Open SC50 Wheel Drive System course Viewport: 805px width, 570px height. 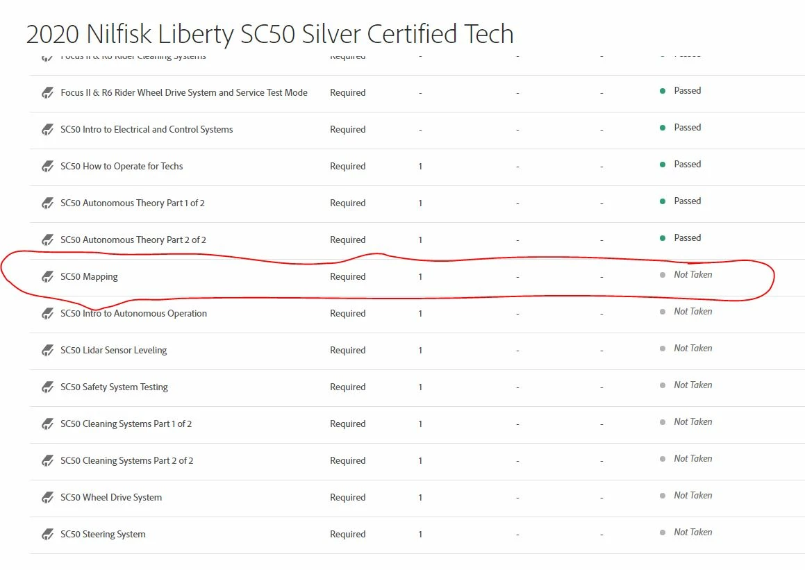[111, 497]
